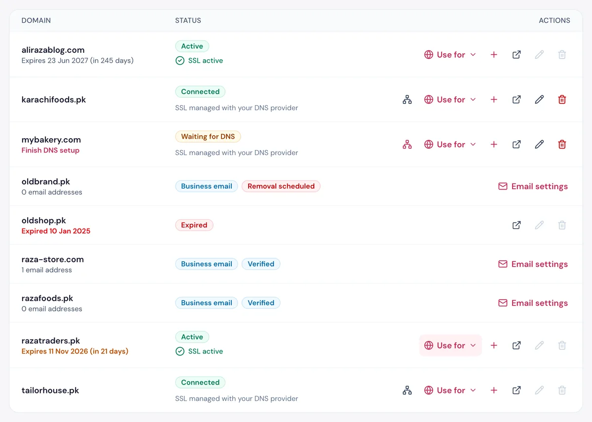Click the disabled edit pencil for alirazablog.com
This screenshot has width=592, height=422.
(539, 55)
